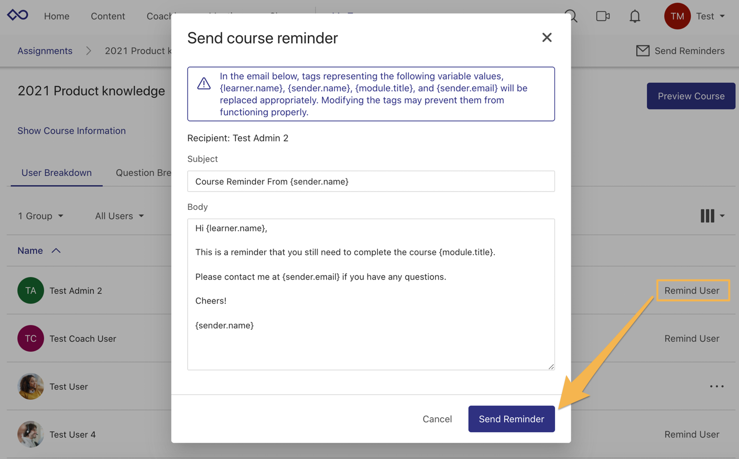Click the Send Reminder button
Image resolution: width=739 pixels, height=459 pixels.
click(511, 419)
